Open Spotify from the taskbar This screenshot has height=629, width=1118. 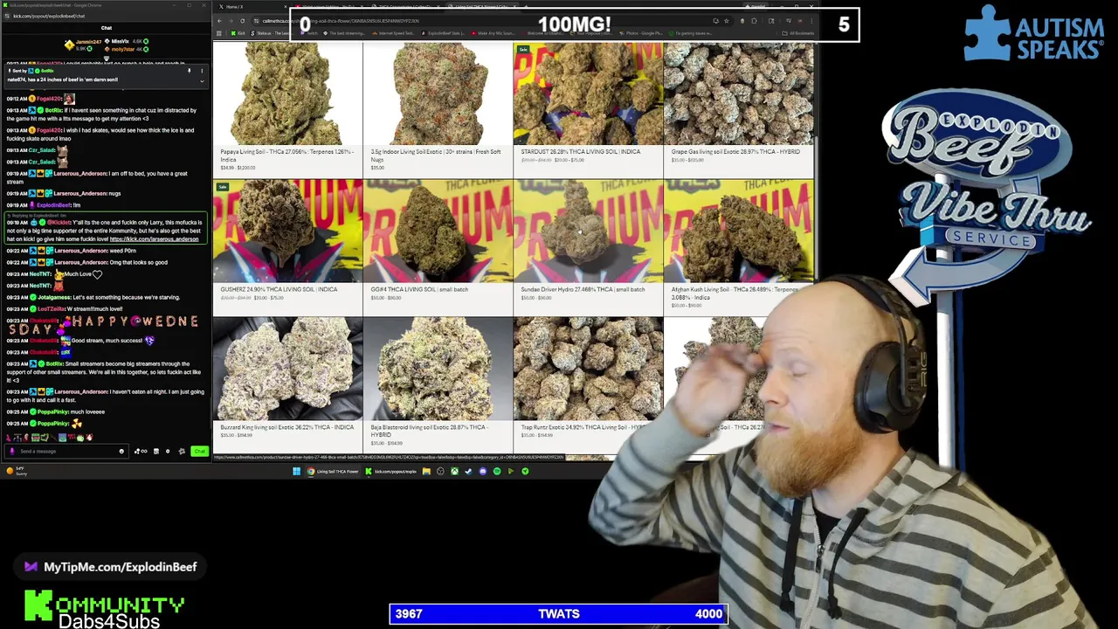tap(496, 471)
